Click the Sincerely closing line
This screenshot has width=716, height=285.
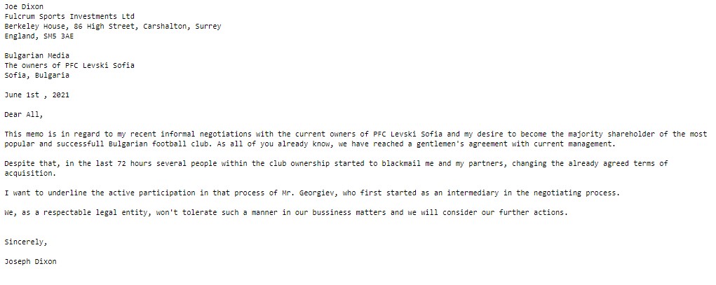click(x=27, y=241)
